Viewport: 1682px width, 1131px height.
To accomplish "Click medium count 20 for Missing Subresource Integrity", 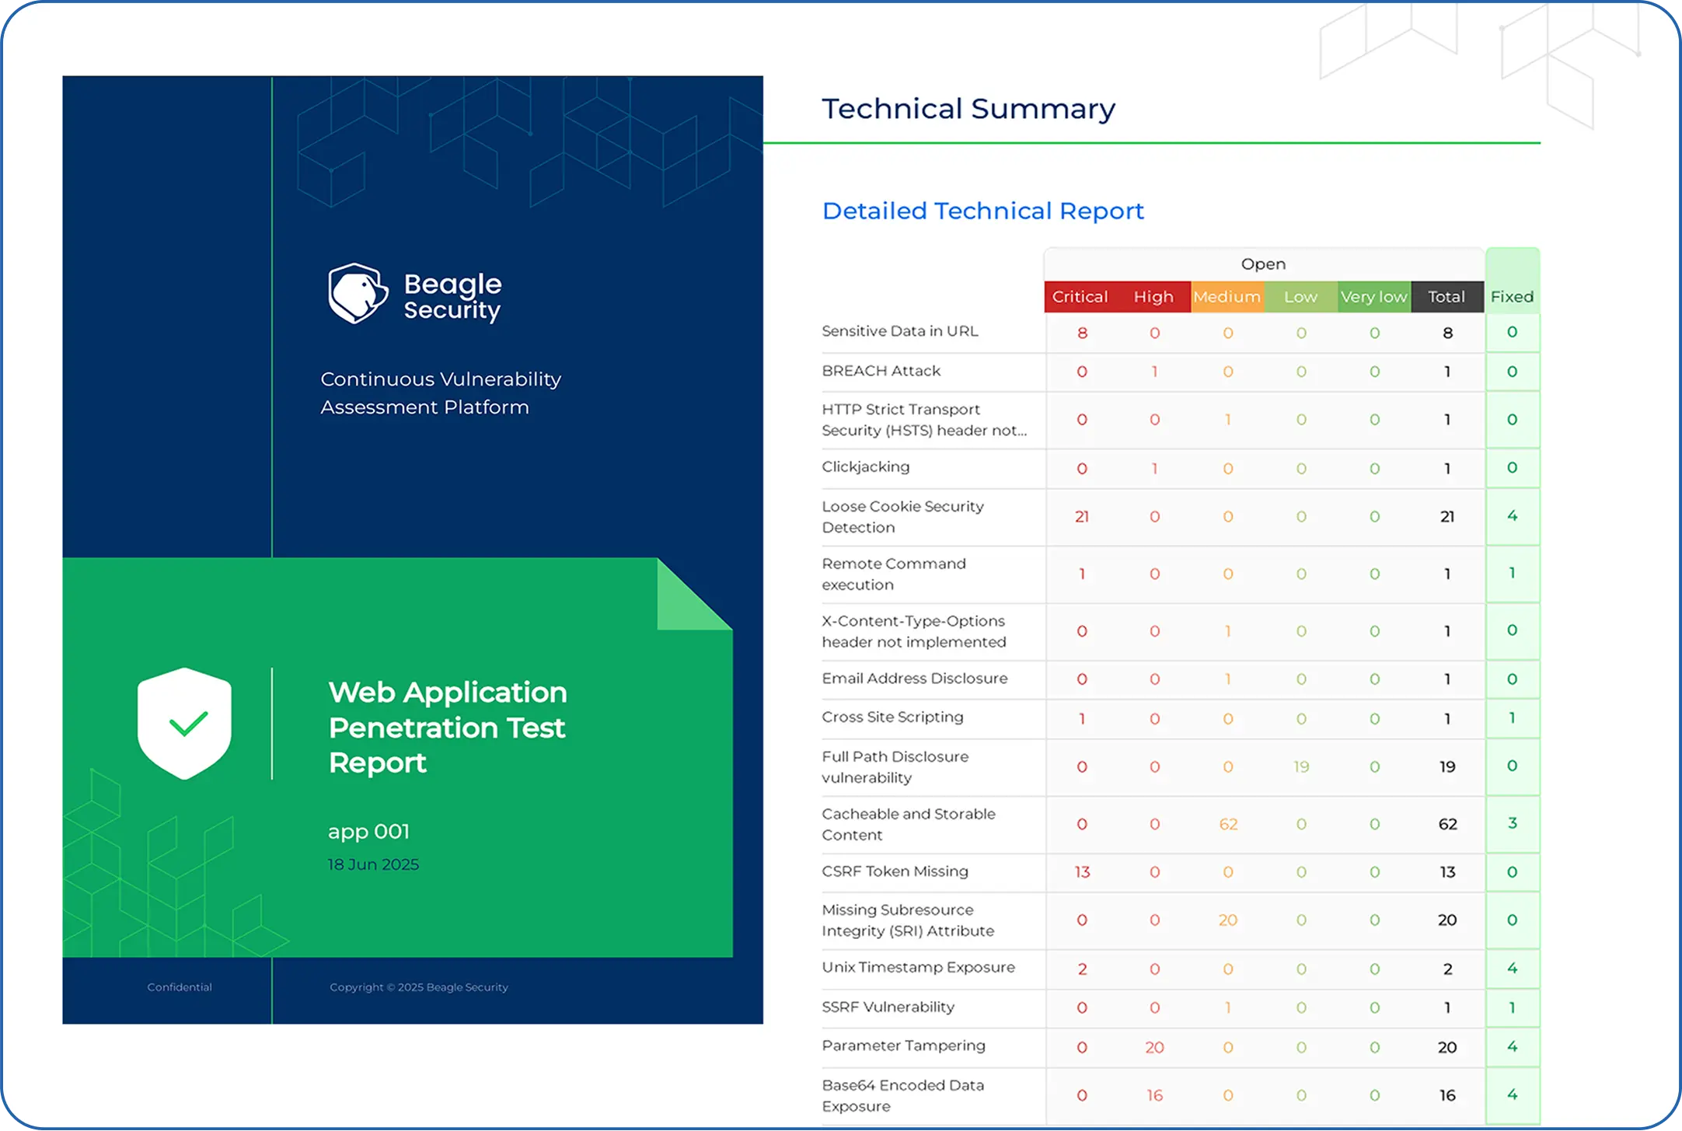I will 1228,920.
